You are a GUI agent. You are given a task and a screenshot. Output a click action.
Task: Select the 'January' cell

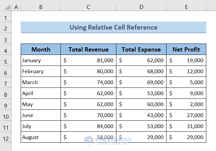(x=41, y=61)
